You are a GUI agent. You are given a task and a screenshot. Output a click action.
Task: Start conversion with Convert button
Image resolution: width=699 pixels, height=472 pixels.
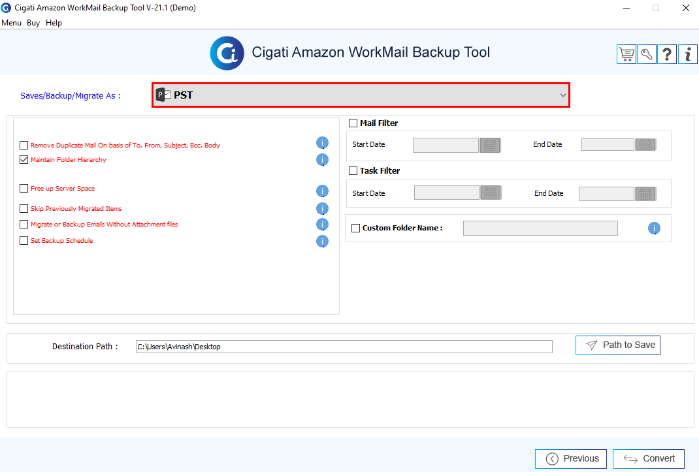coord(649,459)
